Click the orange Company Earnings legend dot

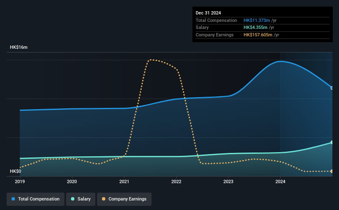(104, 199)
